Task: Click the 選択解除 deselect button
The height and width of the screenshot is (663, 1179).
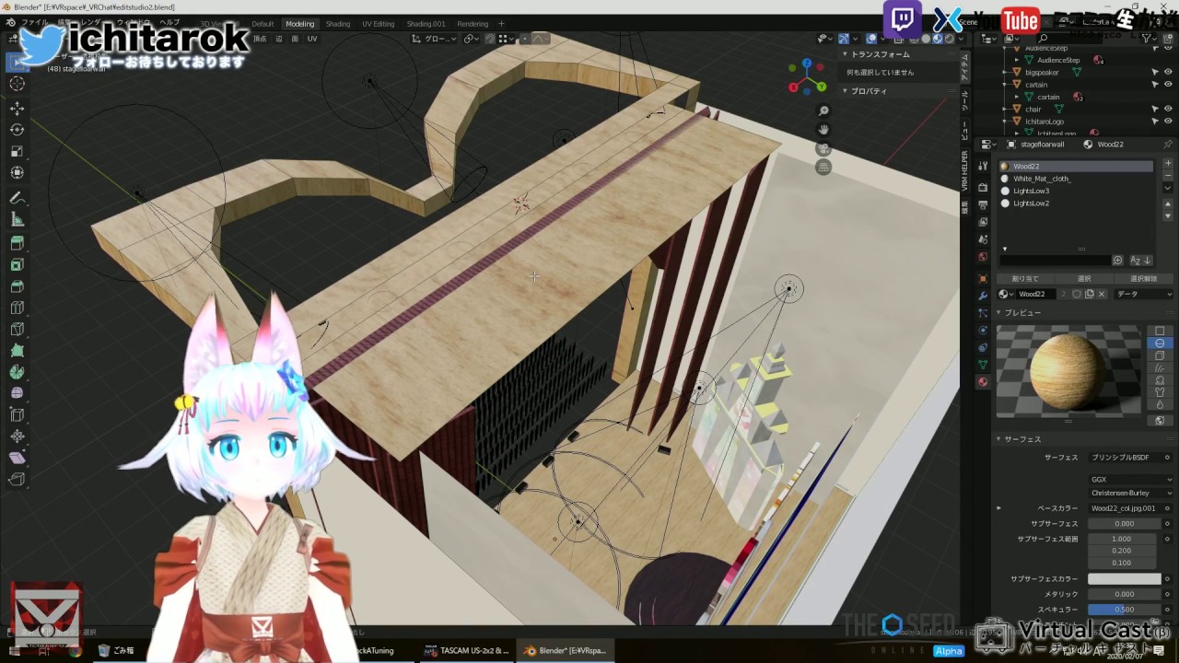Action: click(1144, 278)
